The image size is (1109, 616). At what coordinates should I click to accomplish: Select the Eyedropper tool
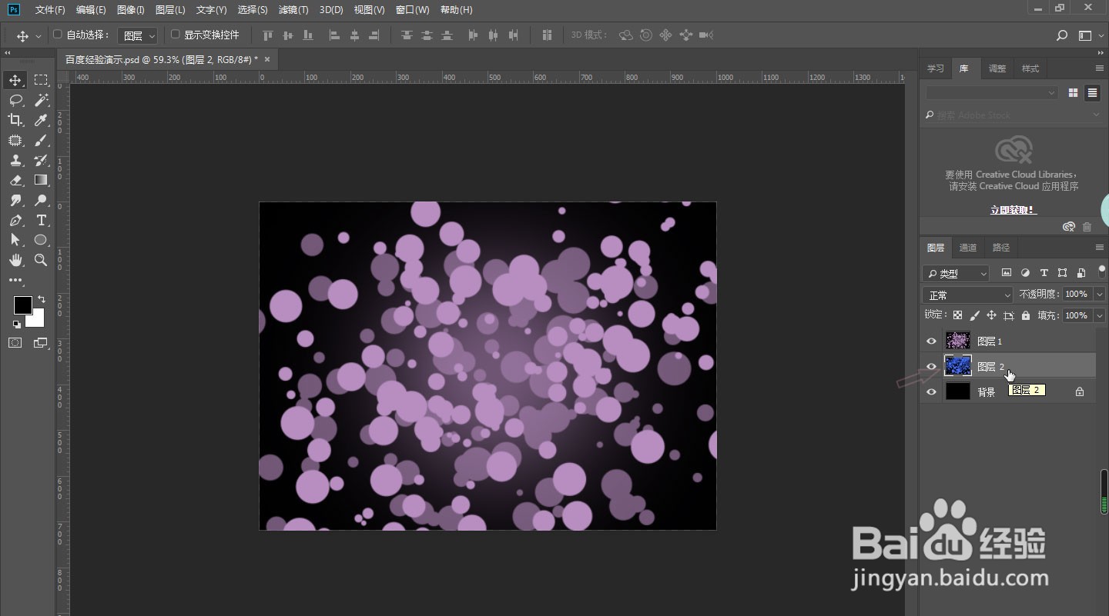tap(41, 120)
